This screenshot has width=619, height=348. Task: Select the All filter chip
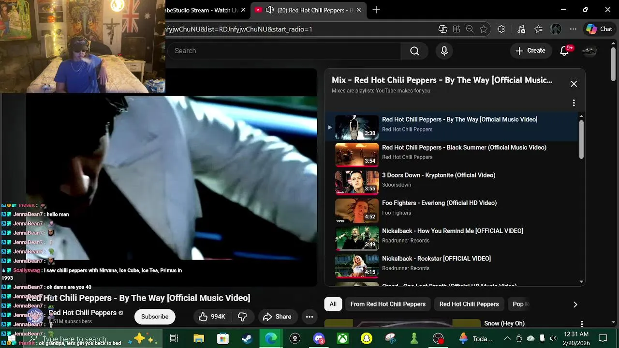(x=333, y=304)
